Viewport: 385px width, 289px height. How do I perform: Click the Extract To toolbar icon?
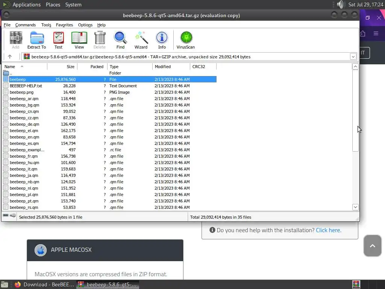tap(36, 40)
